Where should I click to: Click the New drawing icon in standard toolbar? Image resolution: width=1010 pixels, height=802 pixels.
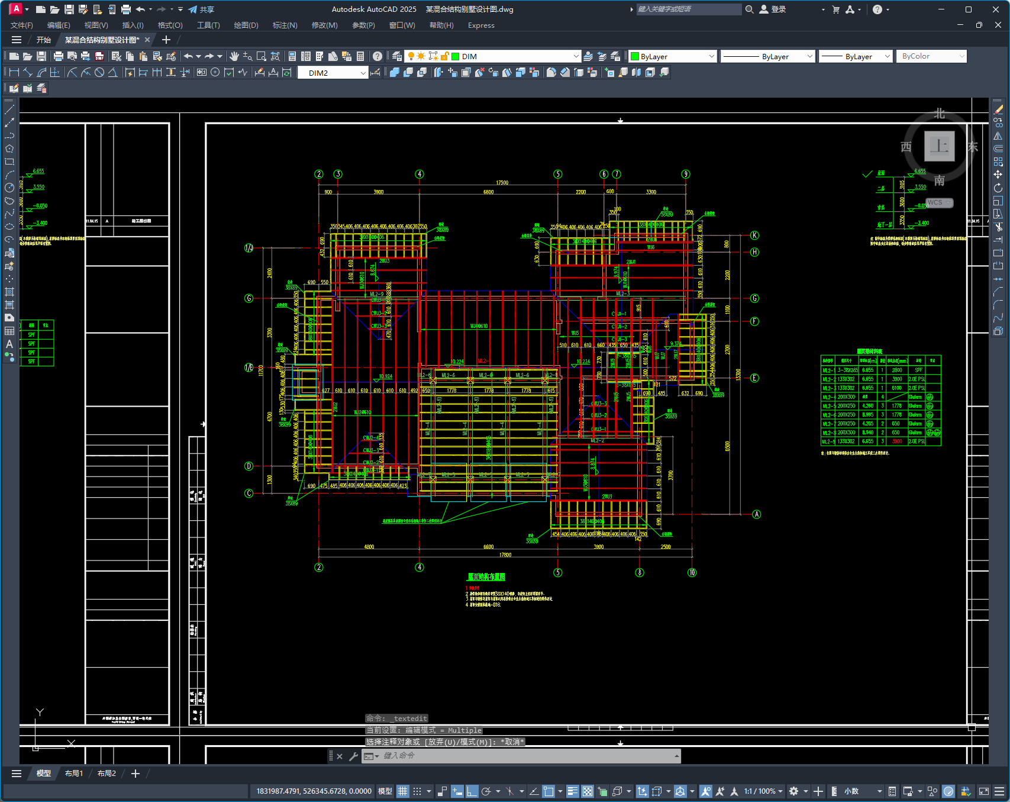click(x=14, y=56)
